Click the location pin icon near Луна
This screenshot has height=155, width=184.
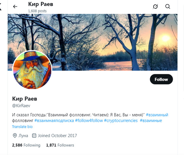pos(15,136)
